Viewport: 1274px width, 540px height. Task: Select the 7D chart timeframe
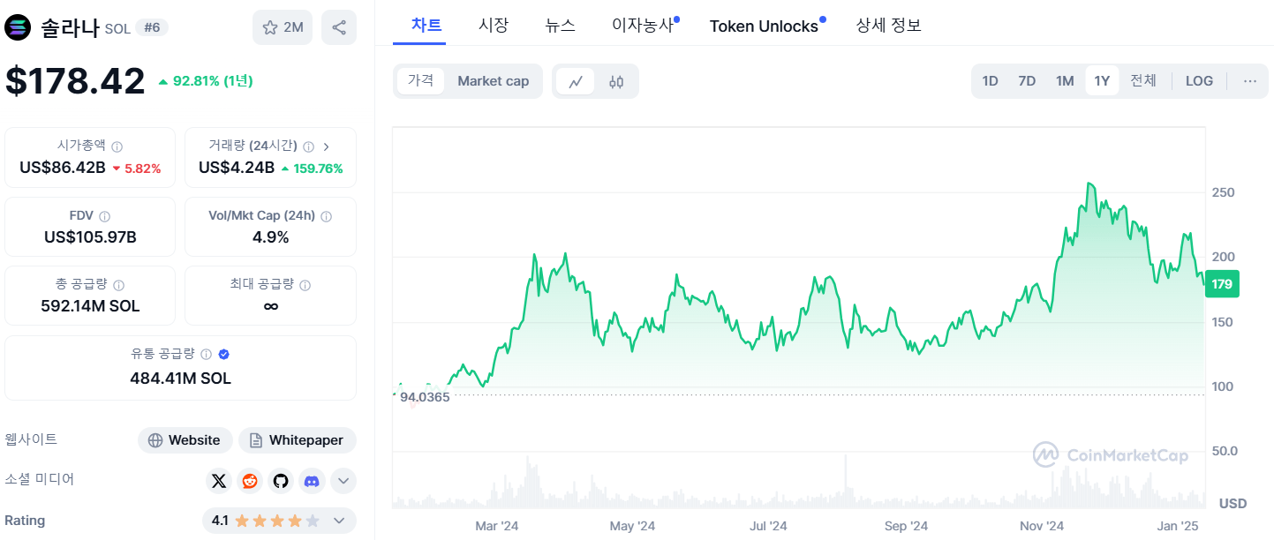pos(1027,80)
